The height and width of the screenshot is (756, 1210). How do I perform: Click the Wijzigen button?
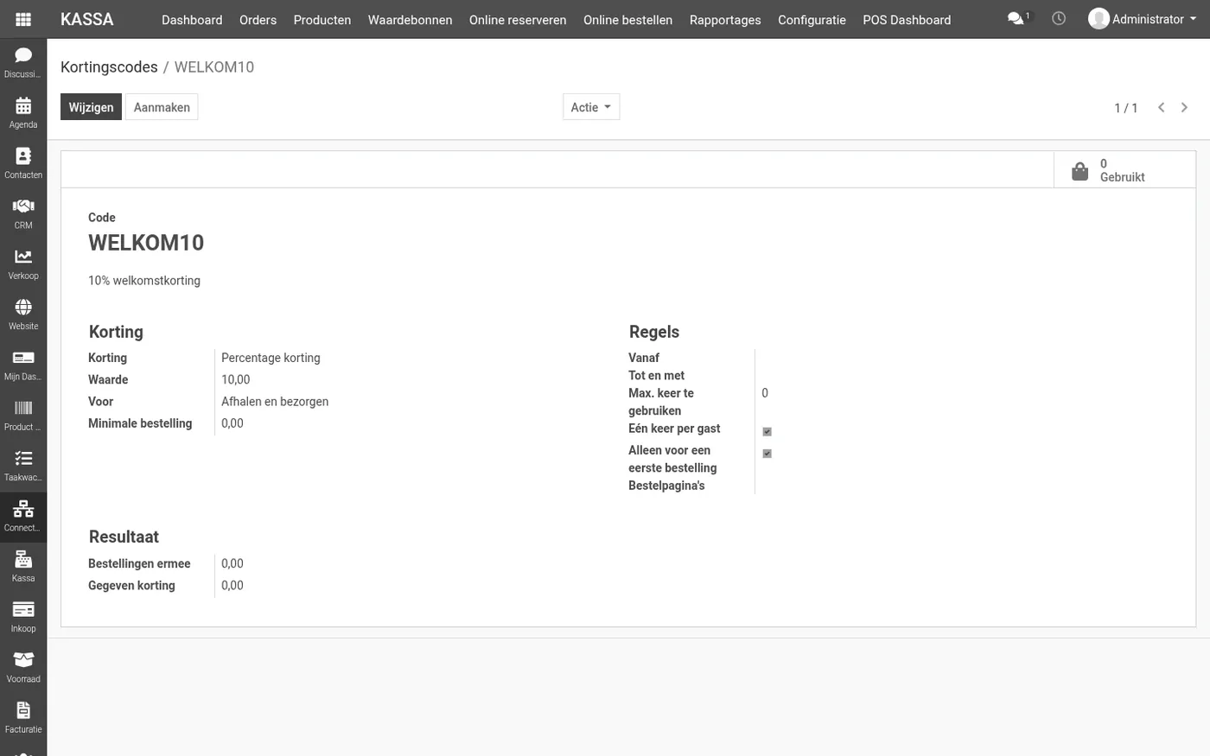pos(91,107)
